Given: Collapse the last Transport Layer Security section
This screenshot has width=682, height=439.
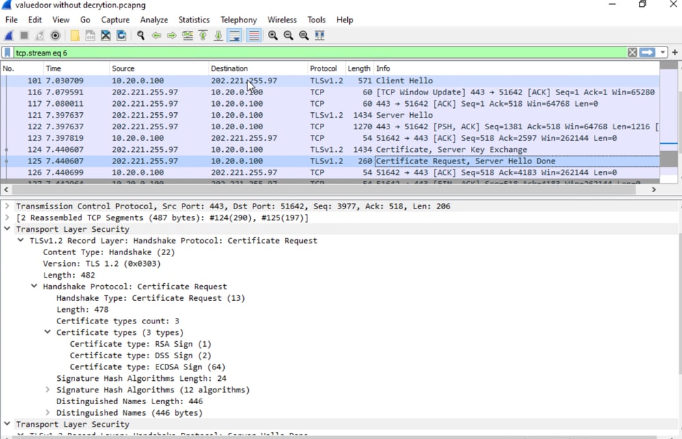Looking at the screenshot, I should (7, 424).
